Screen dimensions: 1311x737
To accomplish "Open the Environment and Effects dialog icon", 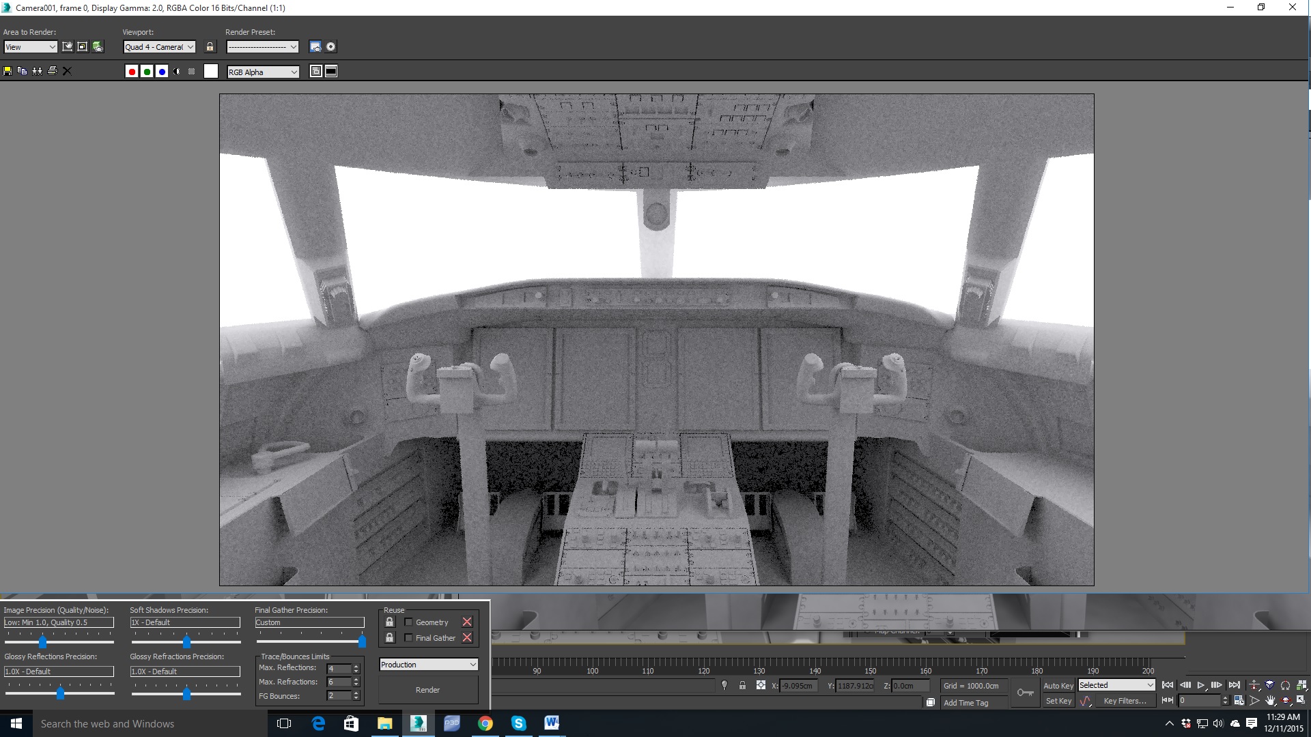I will (330, 46).
